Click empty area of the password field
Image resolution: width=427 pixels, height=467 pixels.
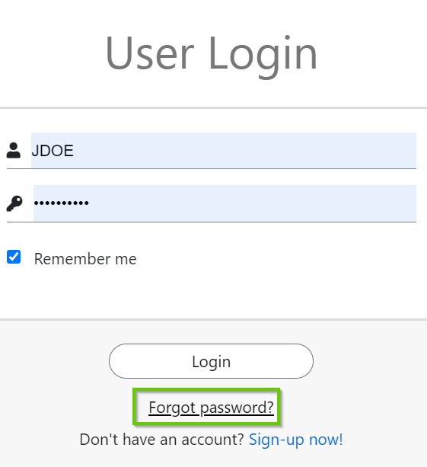[x=253, y=203]
